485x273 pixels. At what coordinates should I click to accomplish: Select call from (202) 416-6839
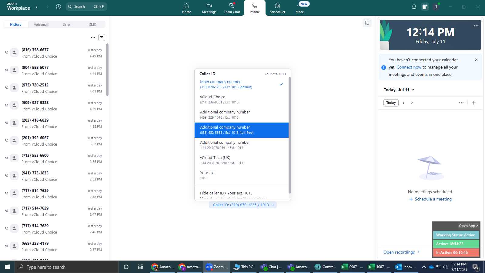[x=54, y=123]
